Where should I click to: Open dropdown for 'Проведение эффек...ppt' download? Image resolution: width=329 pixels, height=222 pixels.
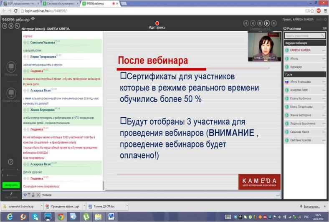click(x=84, y=206)
